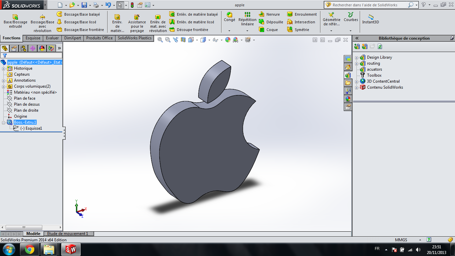Click the Save icon
Viewport: 455px width, 256px height.
coord(84,5)
